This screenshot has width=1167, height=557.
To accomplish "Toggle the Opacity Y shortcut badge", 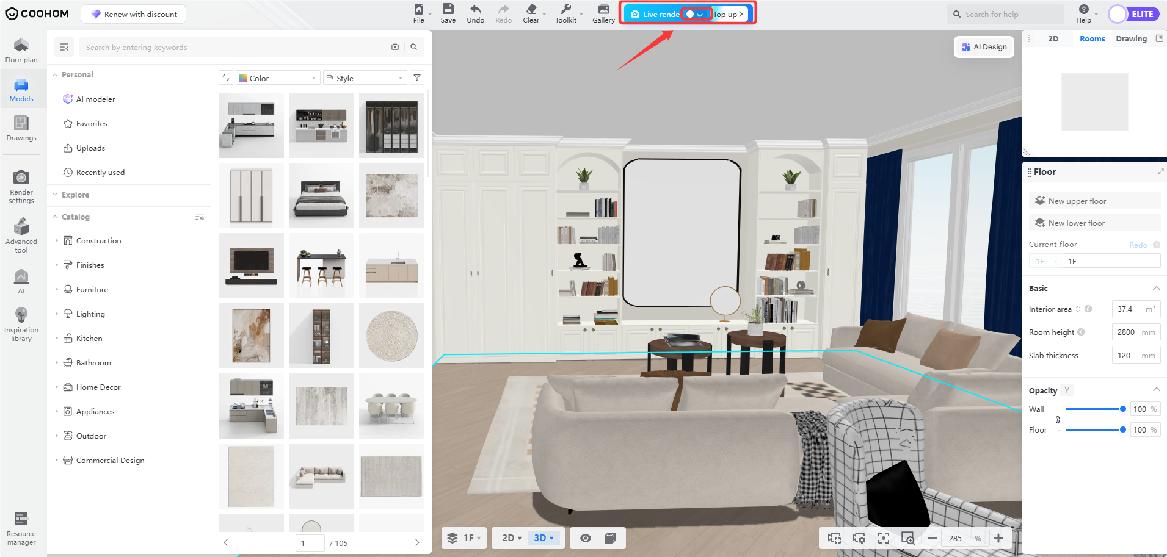I will click(1067, 390).
